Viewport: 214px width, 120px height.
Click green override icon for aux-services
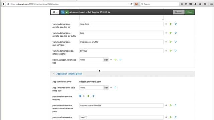tap(171, 42)
